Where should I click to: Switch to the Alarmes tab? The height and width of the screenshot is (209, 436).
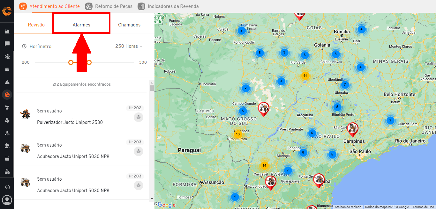81,25
